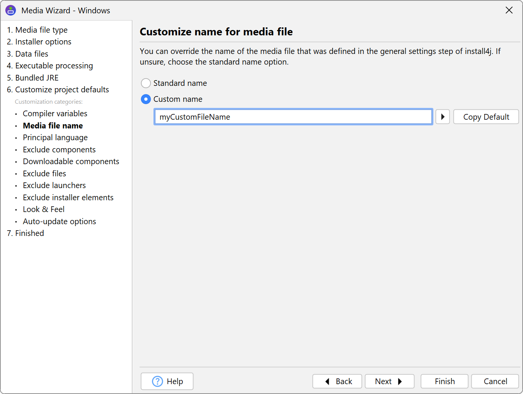This screenshot has width=523, height=394.
Task: Close the Media Wizard window
Action: [509, 10]
